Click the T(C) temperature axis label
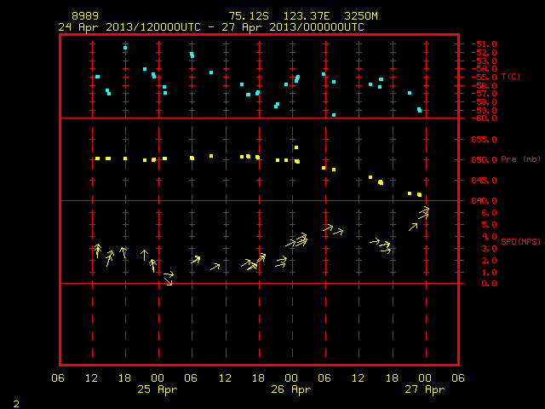The width and height of the screenshot is (545, 409). [511, 76]
